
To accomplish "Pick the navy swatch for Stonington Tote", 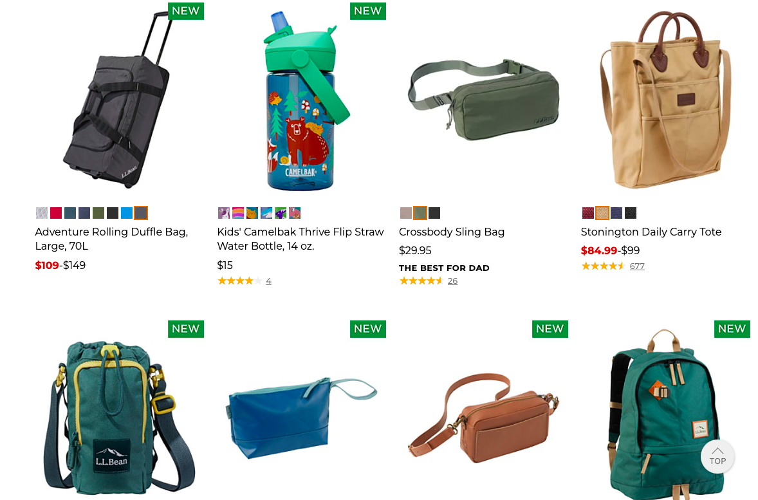I will 616,213.
